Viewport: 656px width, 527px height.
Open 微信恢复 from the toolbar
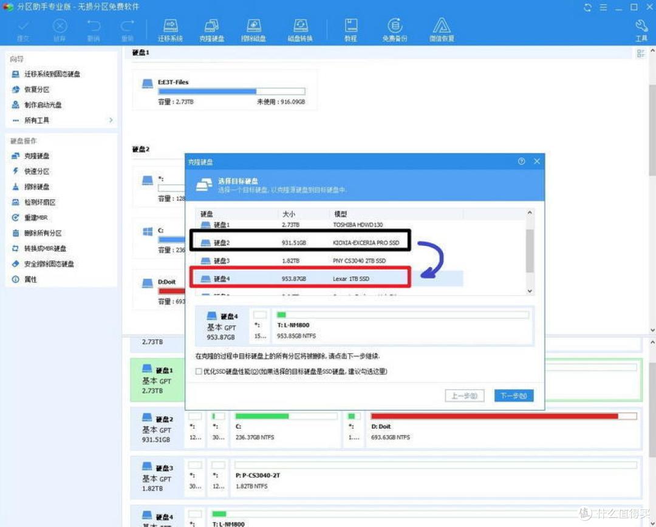pyautogui.click(x=442, y=29)
